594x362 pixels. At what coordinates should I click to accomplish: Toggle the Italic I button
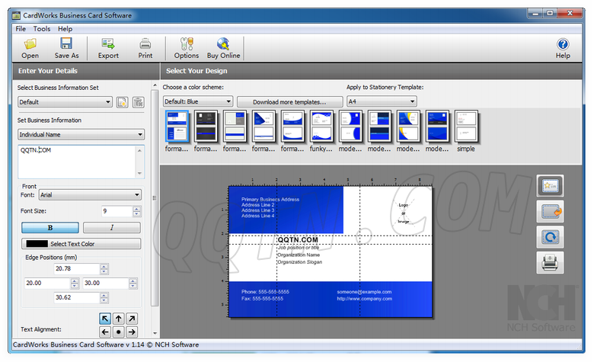point(111,228)
